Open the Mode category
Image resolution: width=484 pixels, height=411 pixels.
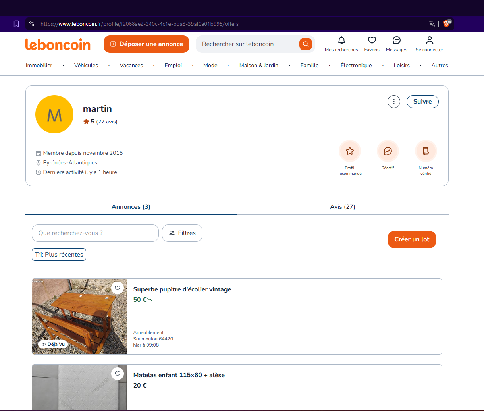pos(210,65)
